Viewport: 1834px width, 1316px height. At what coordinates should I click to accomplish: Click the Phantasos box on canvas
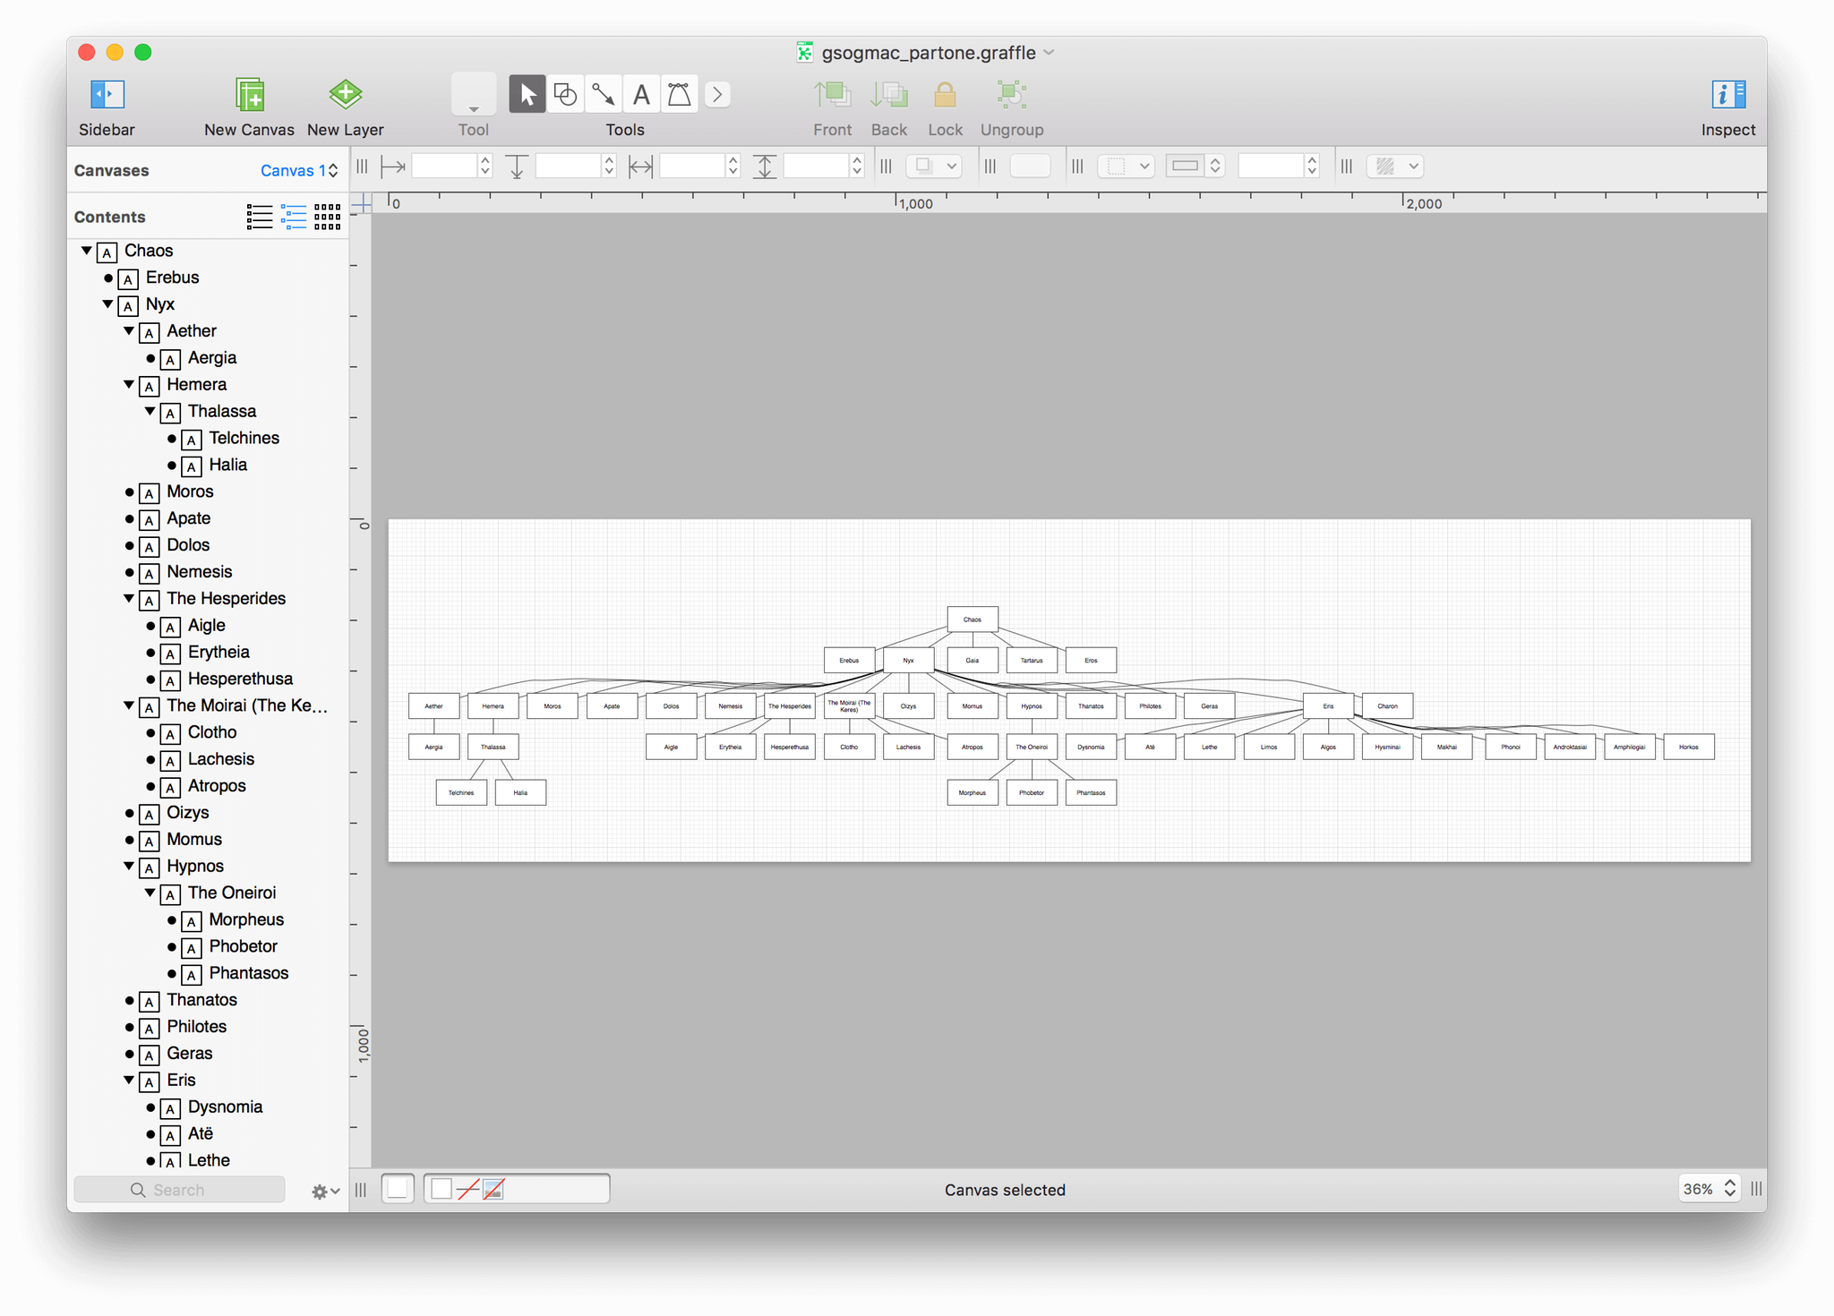click(x=1091, y=792)
